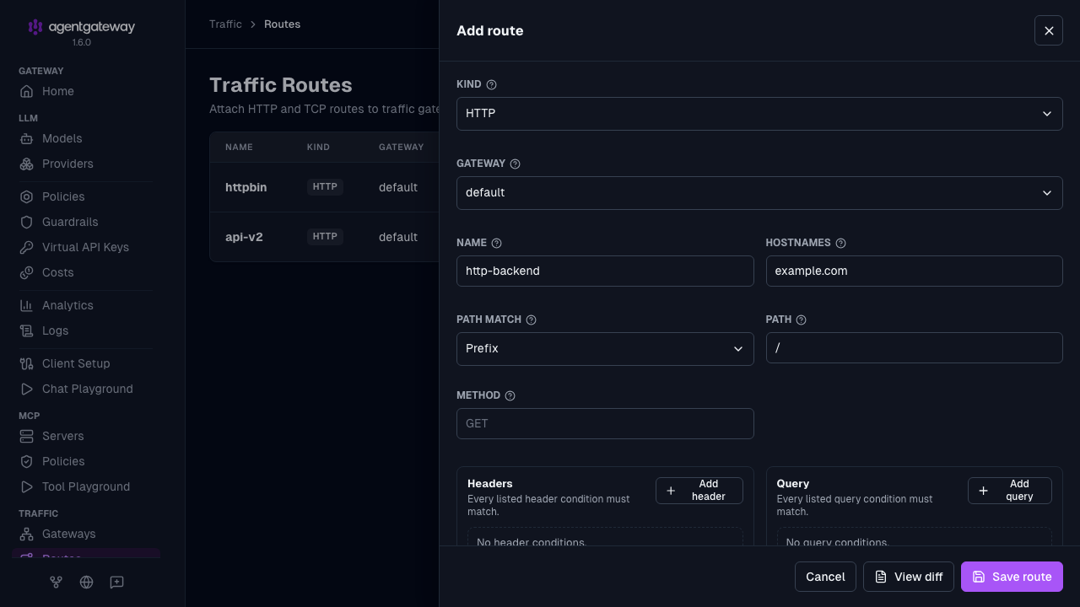Open MCP Policies shield-check icon
The width and height of the screenshot is (1080, 607).
point(27,461)
